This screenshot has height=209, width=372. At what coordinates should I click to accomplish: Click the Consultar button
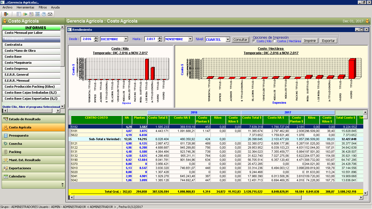tap(240, 40)
